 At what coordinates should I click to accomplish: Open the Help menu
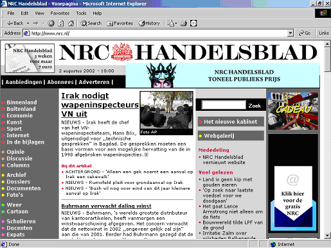tap(97, 13)
